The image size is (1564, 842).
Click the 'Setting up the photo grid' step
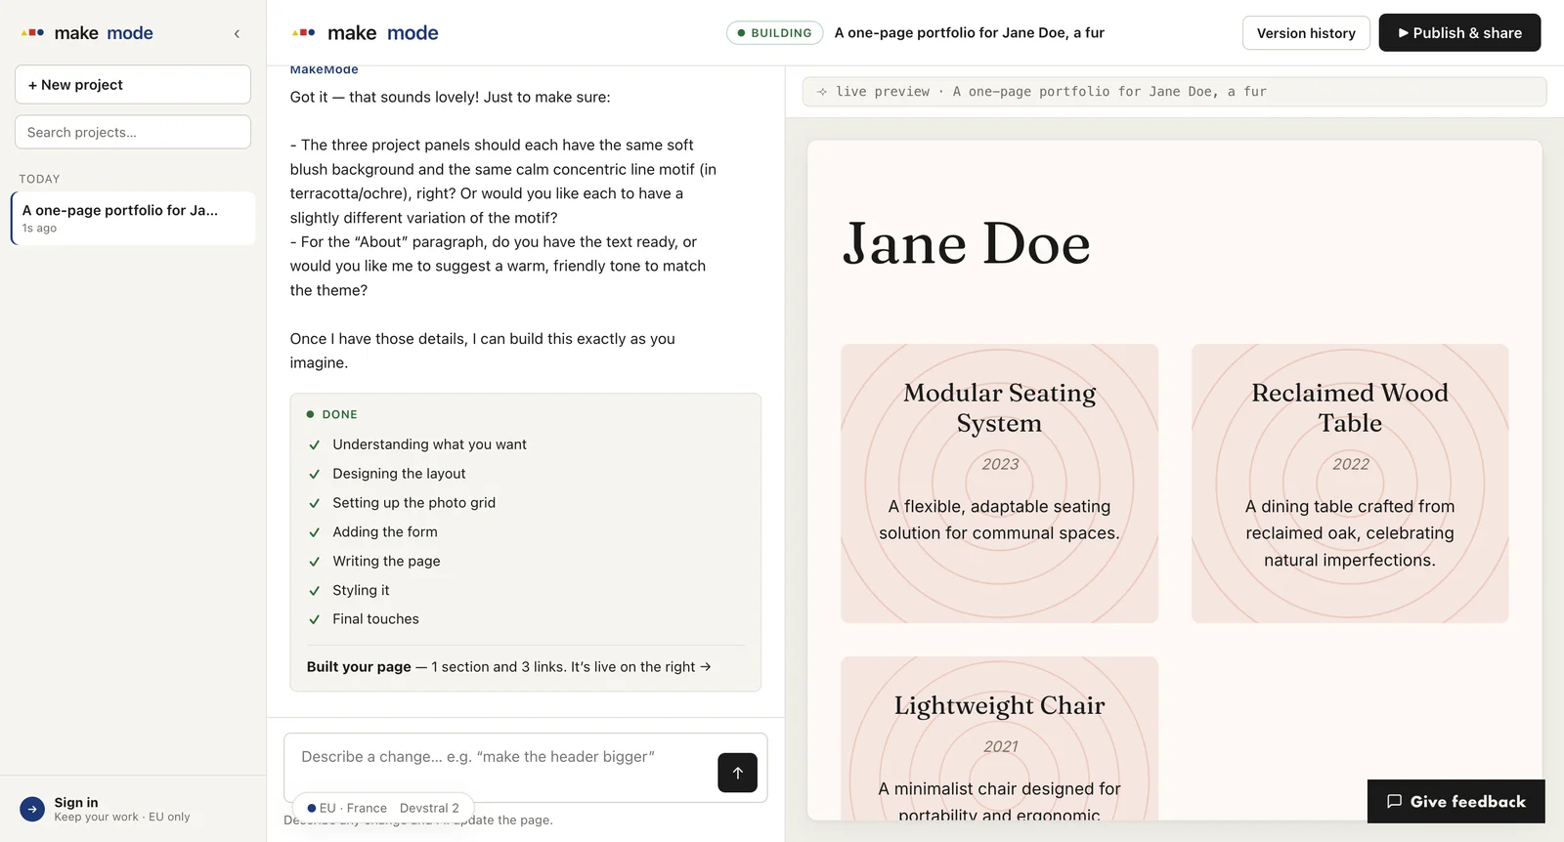[413, 503]
